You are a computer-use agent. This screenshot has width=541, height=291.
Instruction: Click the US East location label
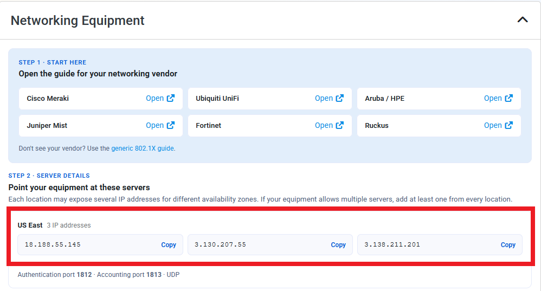click(x=30, y=225)
